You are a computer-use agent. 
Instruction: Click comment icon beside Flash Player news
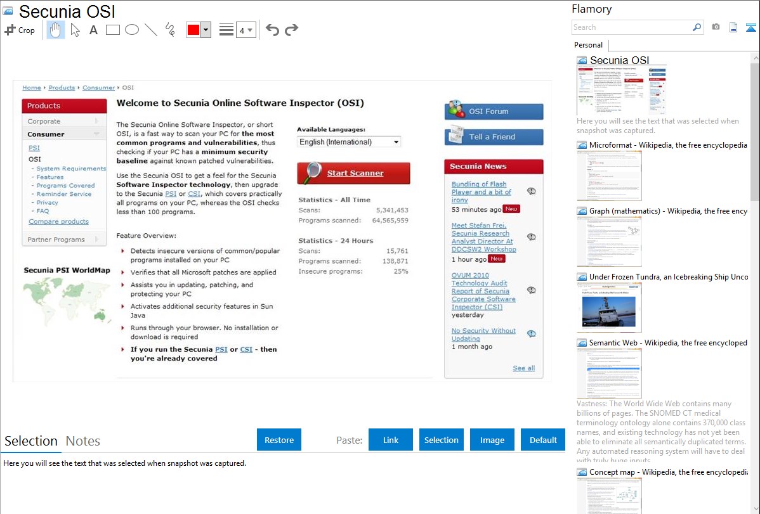tap(531, 191)
